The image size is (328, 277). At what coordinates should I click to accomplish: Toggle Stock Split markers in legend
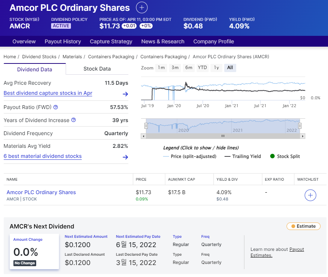click(x=285, y=156)
